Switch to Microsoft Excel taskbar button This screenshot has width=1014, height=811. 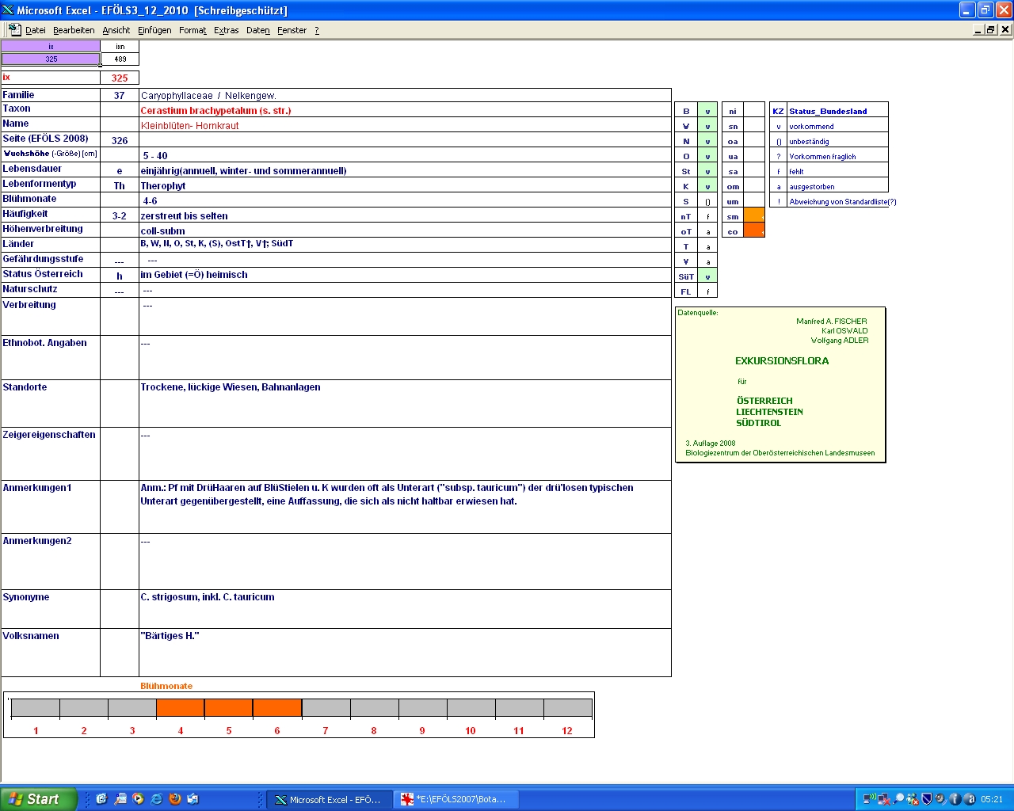click(328, 799)
